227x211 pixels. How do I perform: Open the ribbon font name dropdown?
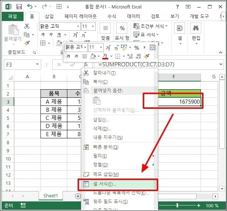point(78,27)
